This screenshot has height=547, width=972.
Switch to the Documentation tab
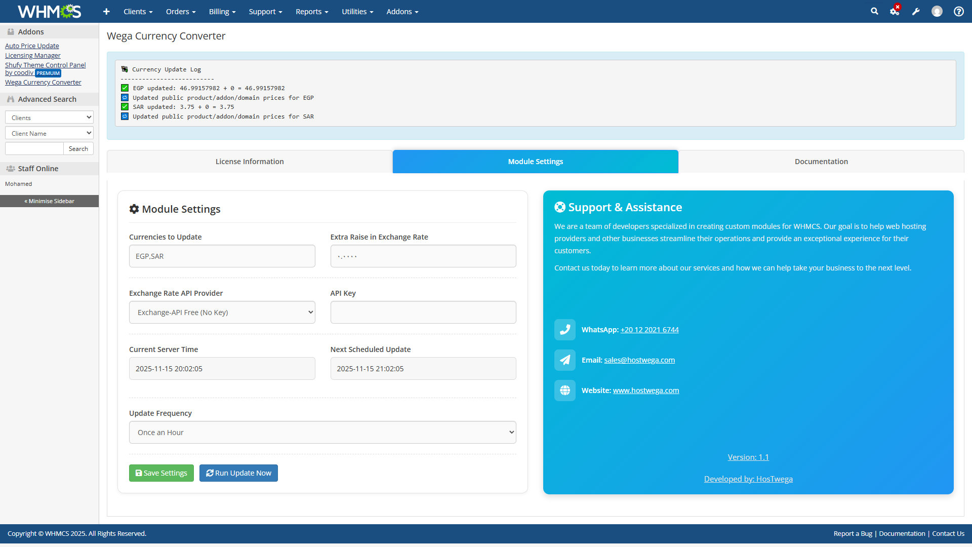tap(821, 162)
